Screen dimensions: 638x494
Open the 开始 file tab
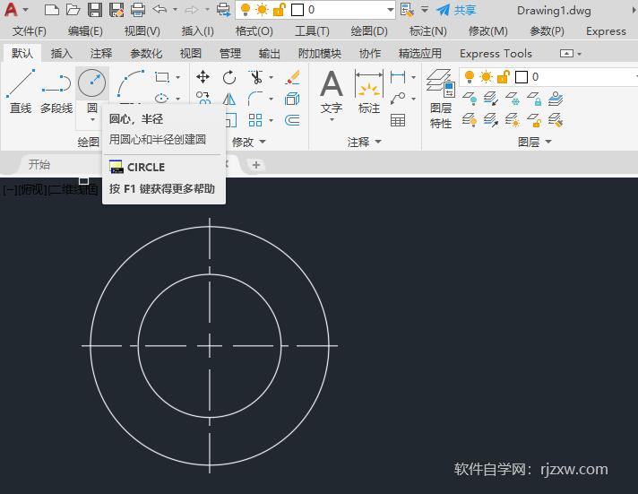[39, 165]
